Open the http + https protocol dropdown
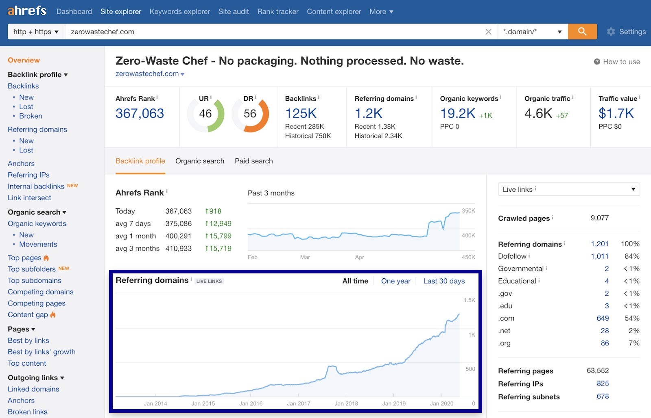 click(36, 32)
